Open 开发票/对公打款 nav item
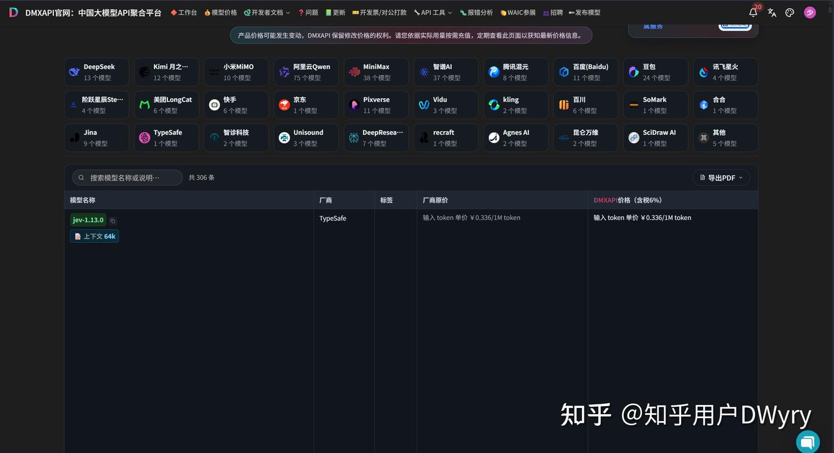The image size is (834, 453). point(379,13)
